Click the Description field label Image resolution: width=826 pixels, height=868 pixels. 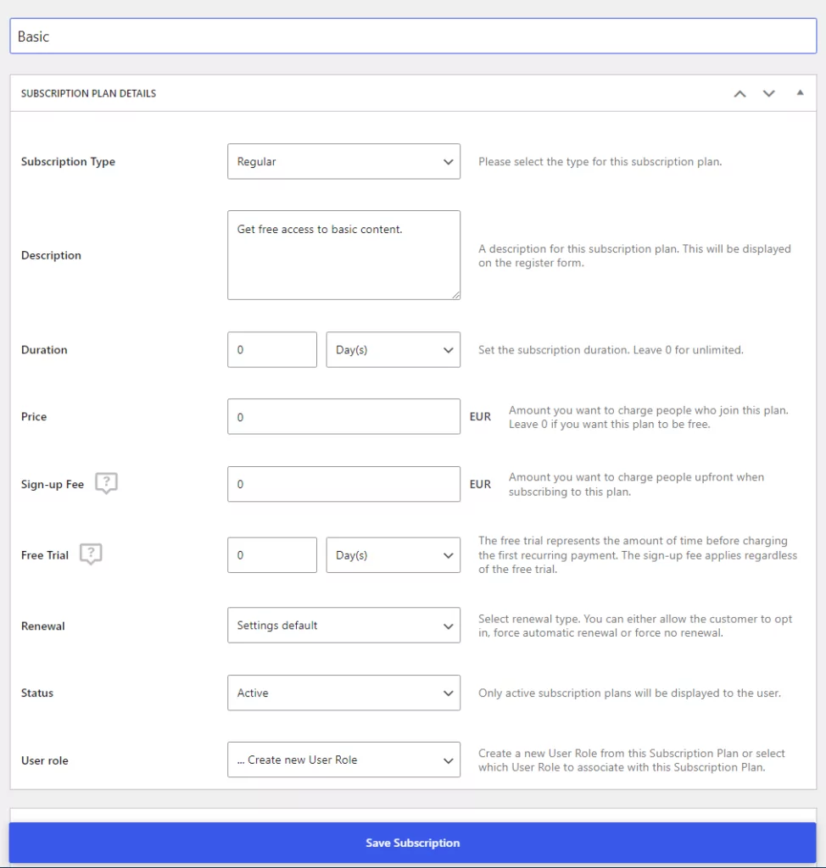click(51, 255)
